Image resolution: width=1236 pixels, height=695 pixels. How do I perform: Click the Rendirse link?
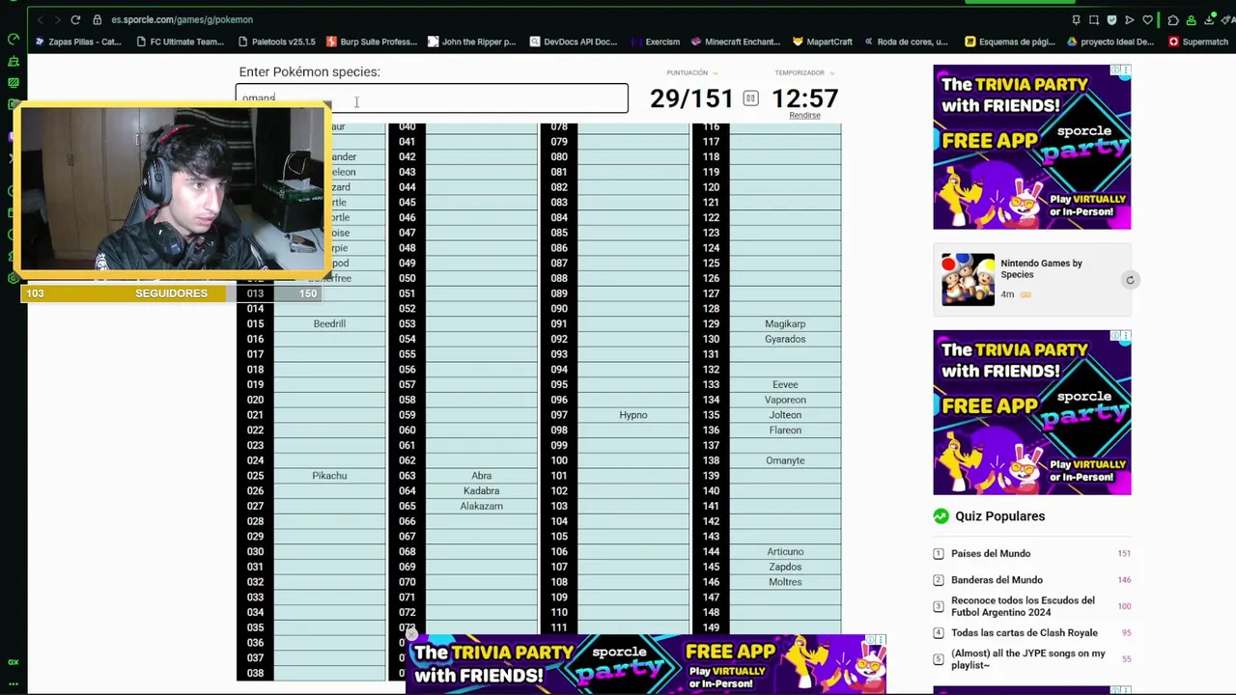point(804,115)
